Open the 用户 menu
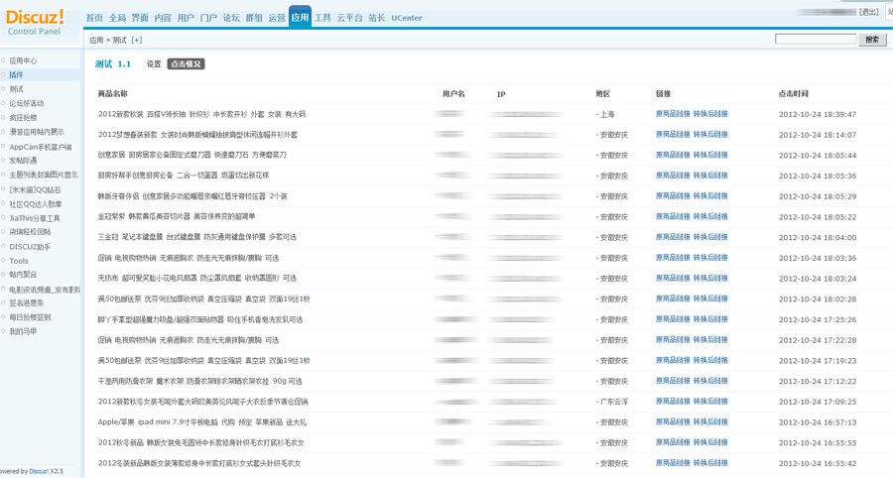The height and width of the screenshot is (478, 893). [186, 18]
